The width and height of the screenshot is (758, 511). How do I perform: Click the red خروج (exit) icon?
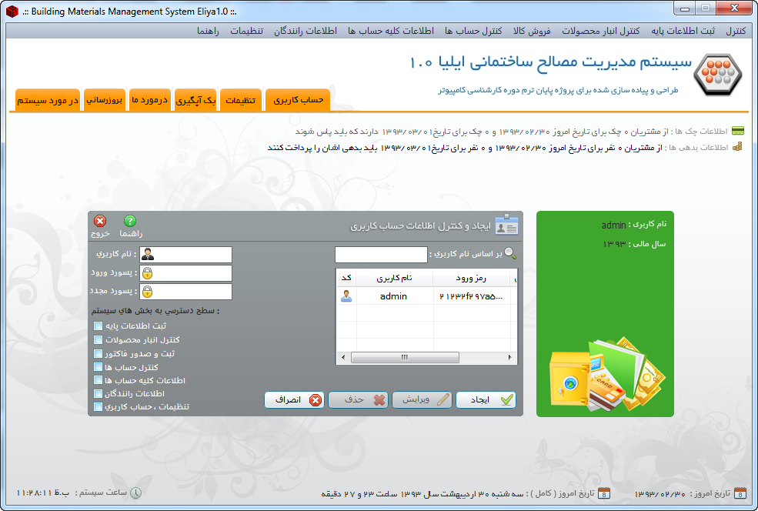(100, 221)
